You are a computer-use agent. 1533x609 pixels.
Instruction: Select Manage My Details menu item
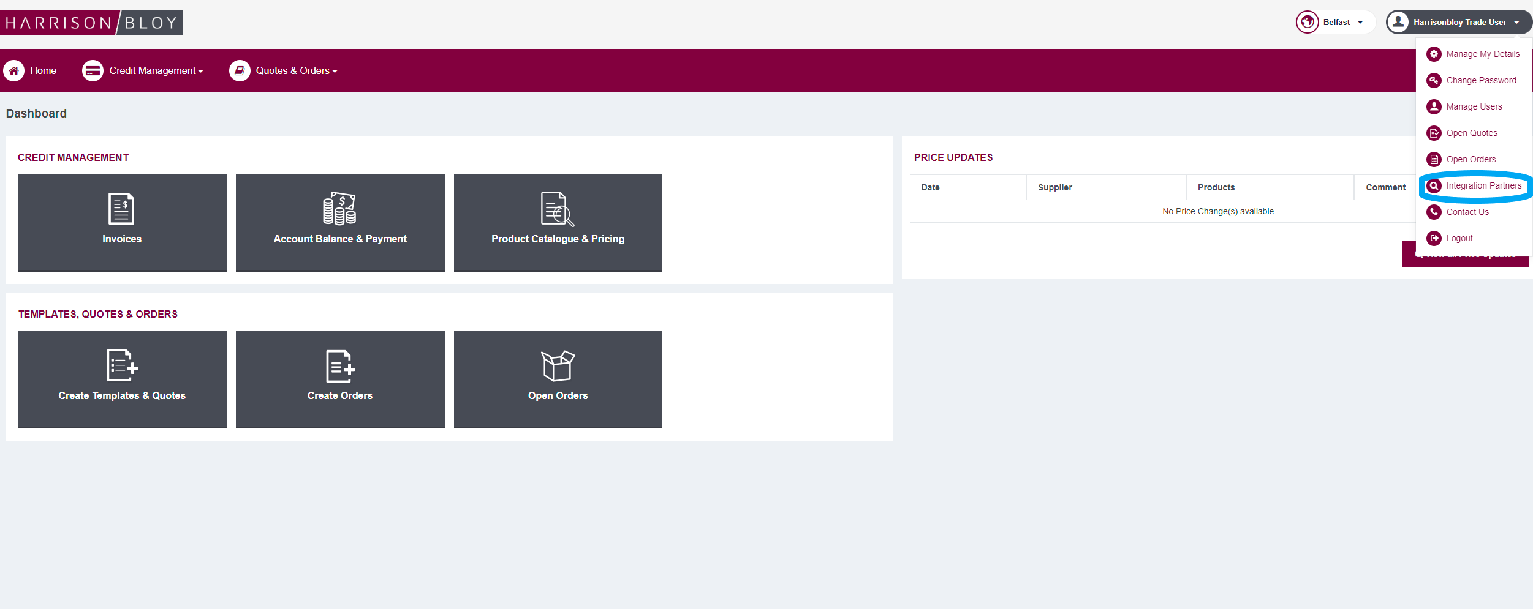coord(1482,54)
